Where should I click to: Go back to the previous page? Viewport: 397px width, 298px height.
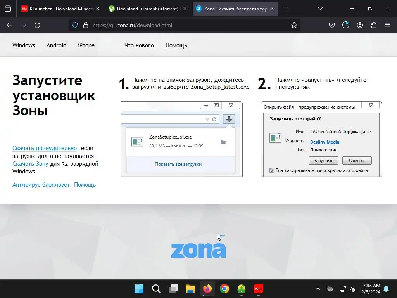pos(9,25)
